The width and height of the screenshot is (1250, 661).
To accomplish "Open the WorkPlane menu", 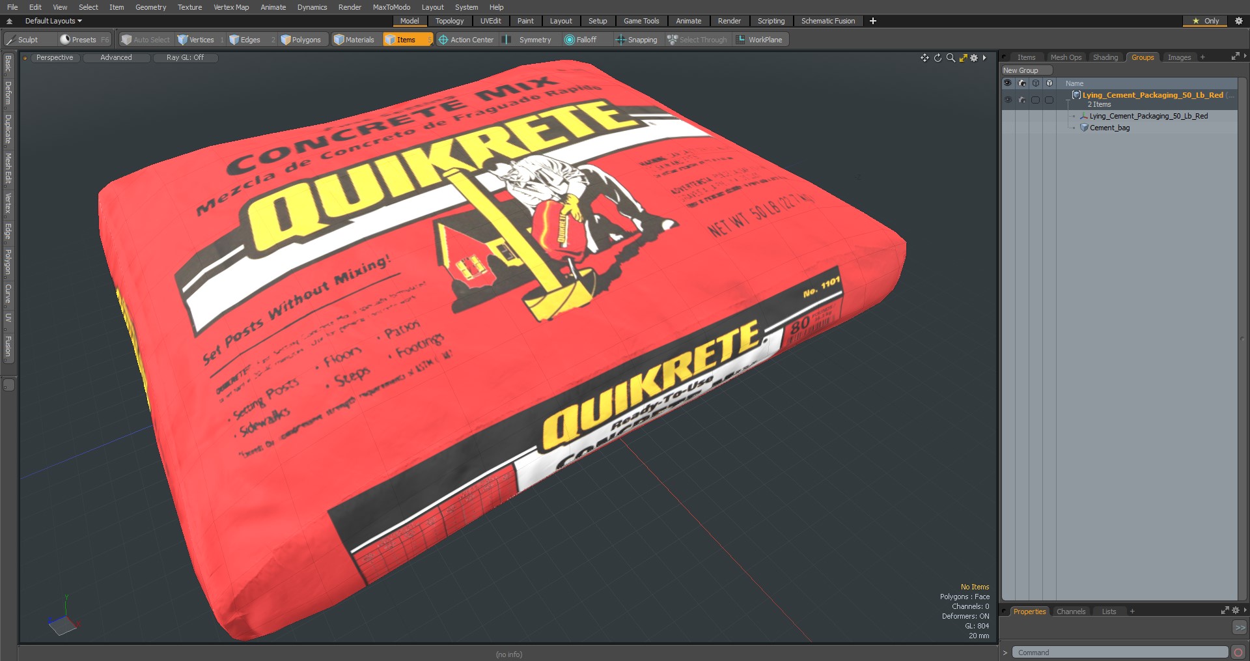I will click(x=760, y=40).
